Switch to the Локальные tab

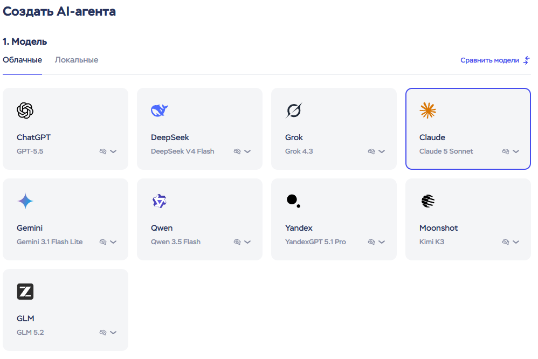tap(77, 60)
